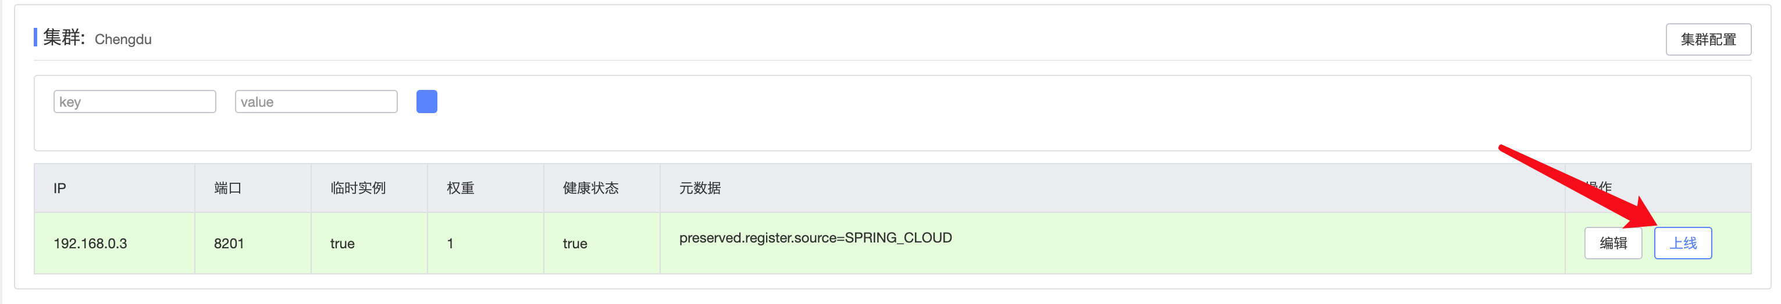Click the true value under 临时实例
Viewport: 1781px width, 304px height.
(x=342, y=243)
